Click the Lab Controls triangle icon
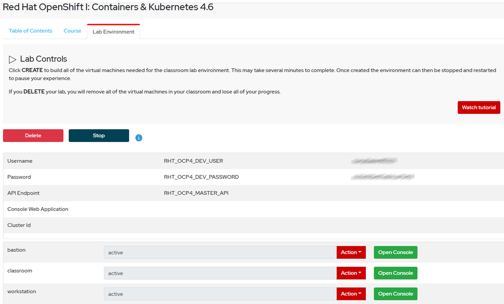 pos(13,59)
